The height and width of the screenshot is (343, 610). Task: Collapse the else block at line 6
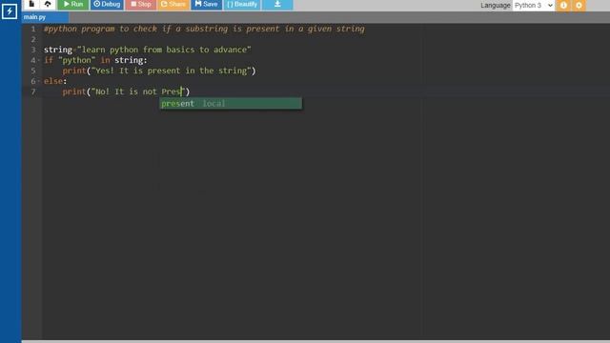[x=39, y=81]
